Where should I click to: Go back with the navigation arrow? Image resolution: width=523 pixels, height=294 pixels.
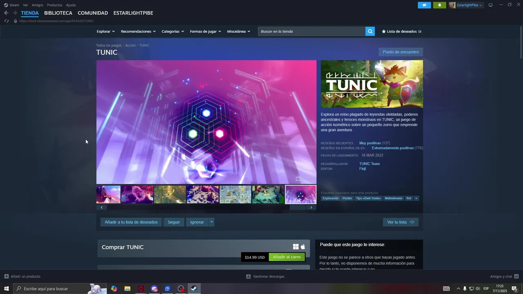click(6, 13)
